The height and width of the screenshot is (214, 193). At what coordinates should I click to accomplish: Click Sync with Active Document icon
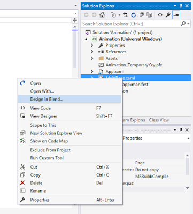(x=126, y=15)
